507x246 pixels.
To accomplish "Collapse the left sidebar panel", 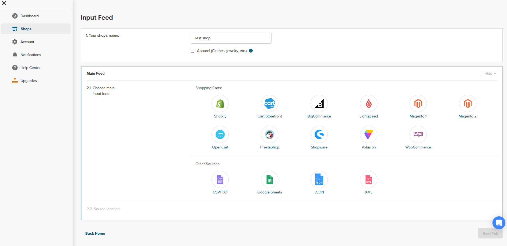I will tap(4, 3).
